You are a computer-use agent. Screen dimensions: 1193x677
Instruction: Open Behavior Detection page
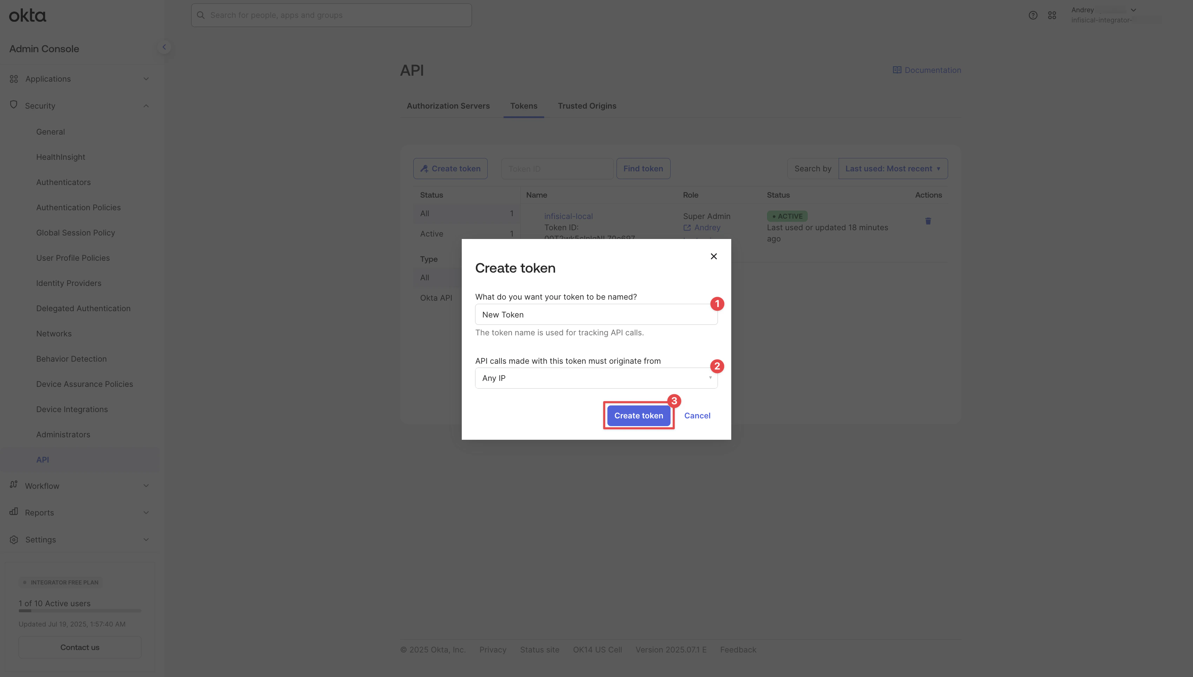[x=72, y=359]
